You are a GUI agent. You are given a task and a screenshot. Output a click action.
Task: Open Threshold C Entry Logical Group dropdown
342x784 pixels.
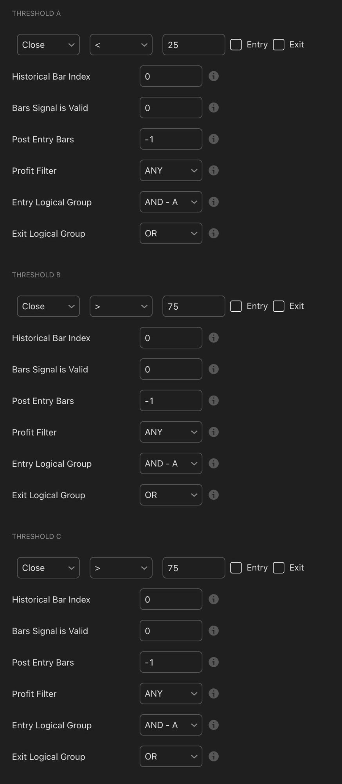point(171,724)
